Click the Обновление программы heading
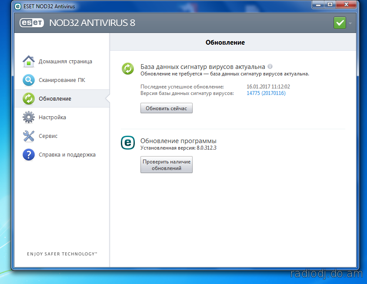The height and width of the screenshot is (284, 367). [x=178, y=141]
